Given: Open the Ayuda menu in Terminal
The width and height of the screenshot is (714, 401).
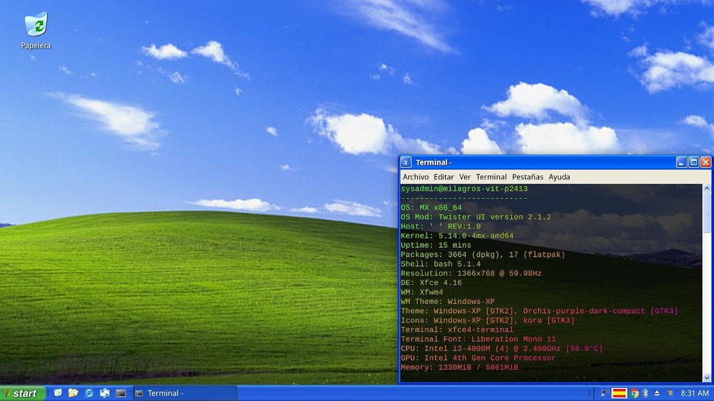Looking at the screenshot, I should click(x=559, y=177).
